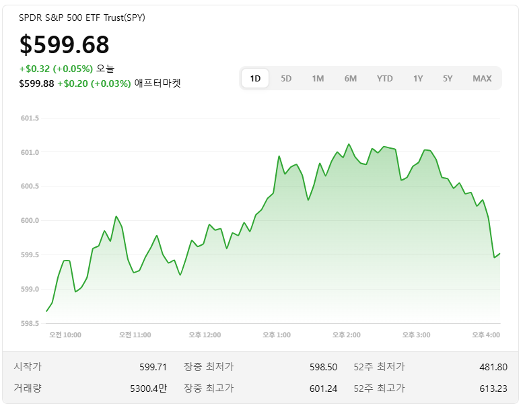The width and height of the screenshot is (523, 406).
Task: Click after-market price $599.88
Action: [x=36, y=83]
